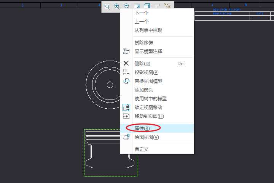Click the Repaint screen icon
The width and height of the screenshot is (274, 183).
point(137,6)
